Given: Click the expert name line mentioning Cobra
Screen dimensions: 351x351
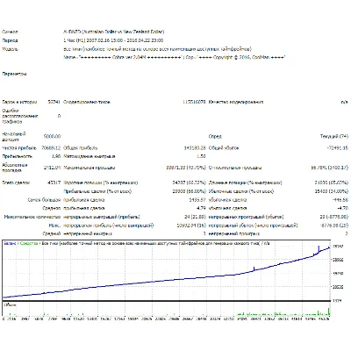Looking at the screenshot, I should coord(174,57).
